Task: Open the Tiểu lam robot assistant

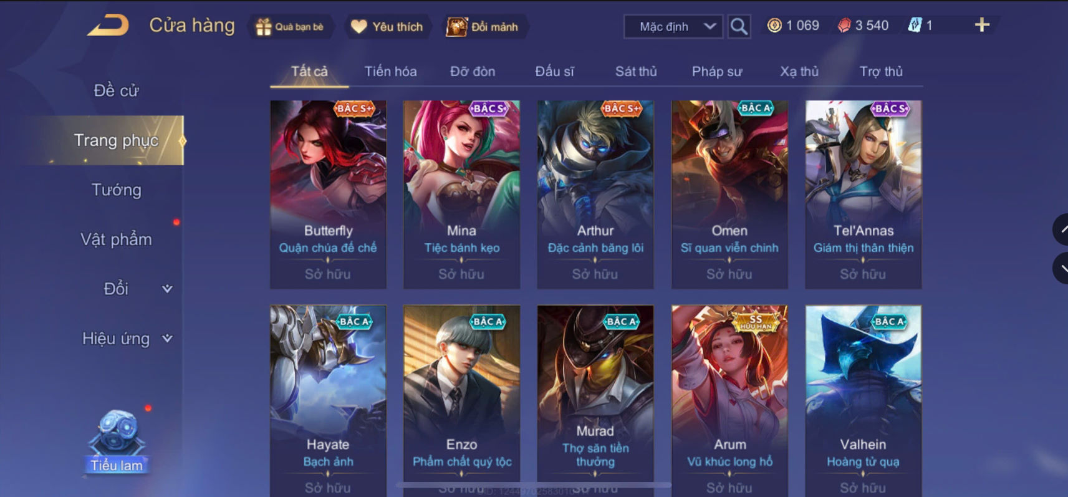Action: coord(117,440)
